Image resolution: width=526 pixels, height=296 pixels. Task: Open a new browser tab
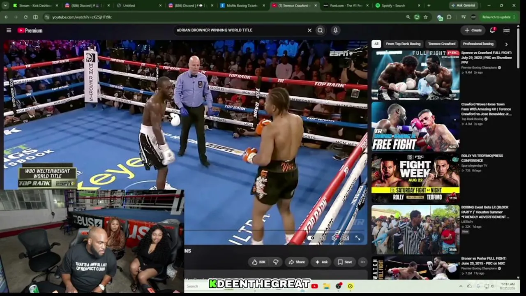[429, 5]
